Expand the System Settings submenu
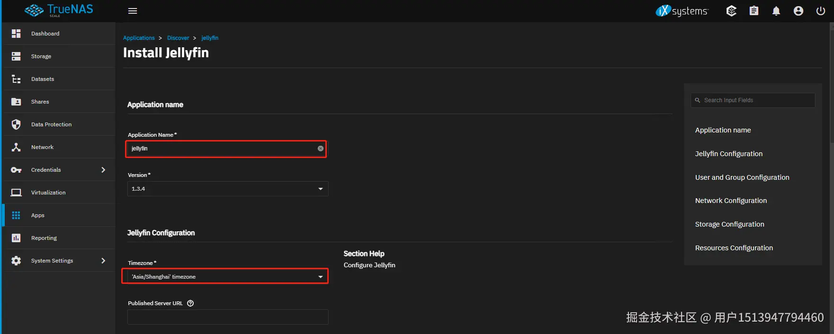834x334 pixels. point(103,261)
